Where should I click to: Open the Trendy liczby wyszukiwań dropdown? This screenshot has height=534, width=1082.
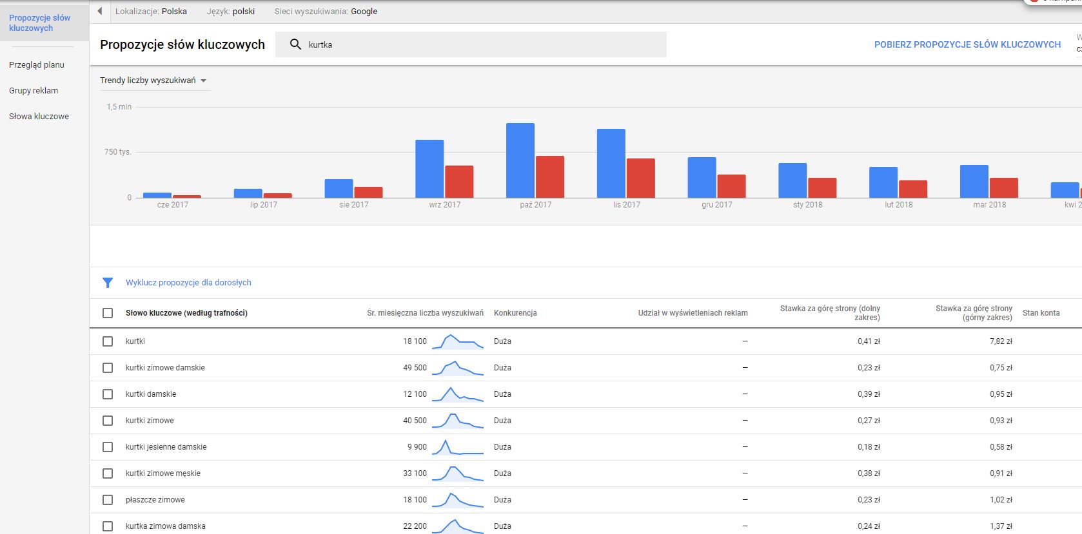click(x=153, y=81)
